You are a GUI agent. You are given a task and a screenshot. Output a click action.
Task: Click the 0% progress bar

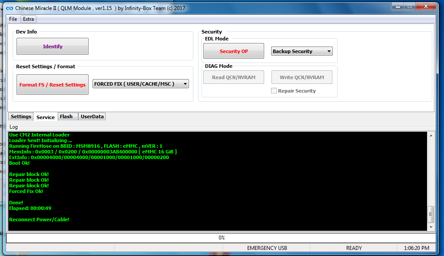pyautogui.click(x=221, y=238)
